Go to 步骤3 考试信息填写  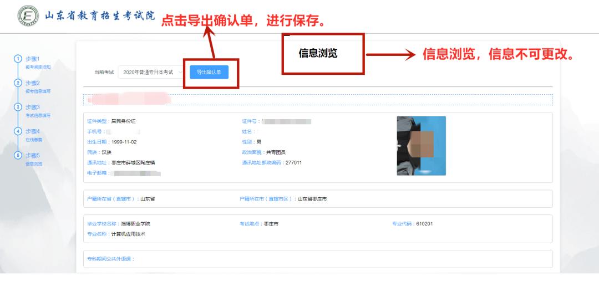38,111
